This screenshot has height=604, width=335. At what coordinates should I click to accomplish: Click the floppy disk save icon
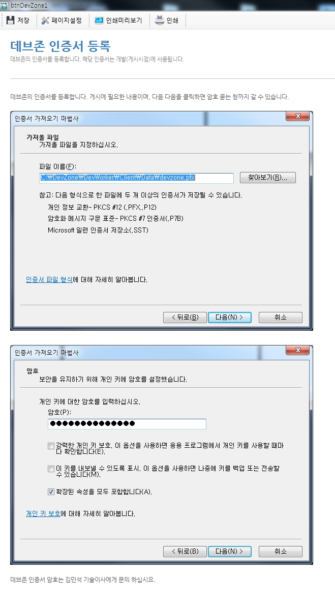(10, 20)
